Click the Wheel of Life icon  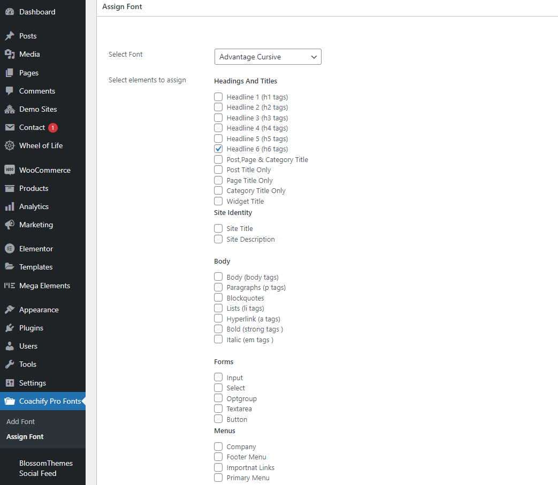click(x=11, y=145)
